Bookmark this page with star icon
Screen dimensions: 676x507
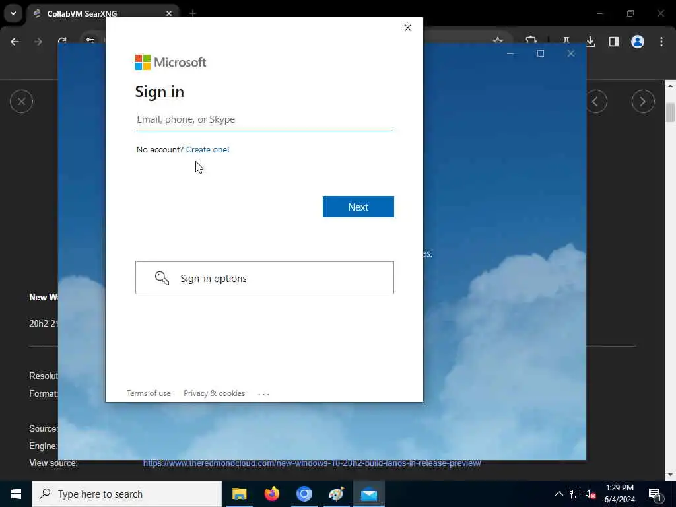tap(498, 40)
